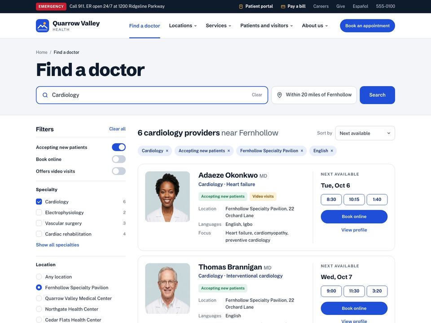Expand the Services nav menu

[x=219, y=26]
